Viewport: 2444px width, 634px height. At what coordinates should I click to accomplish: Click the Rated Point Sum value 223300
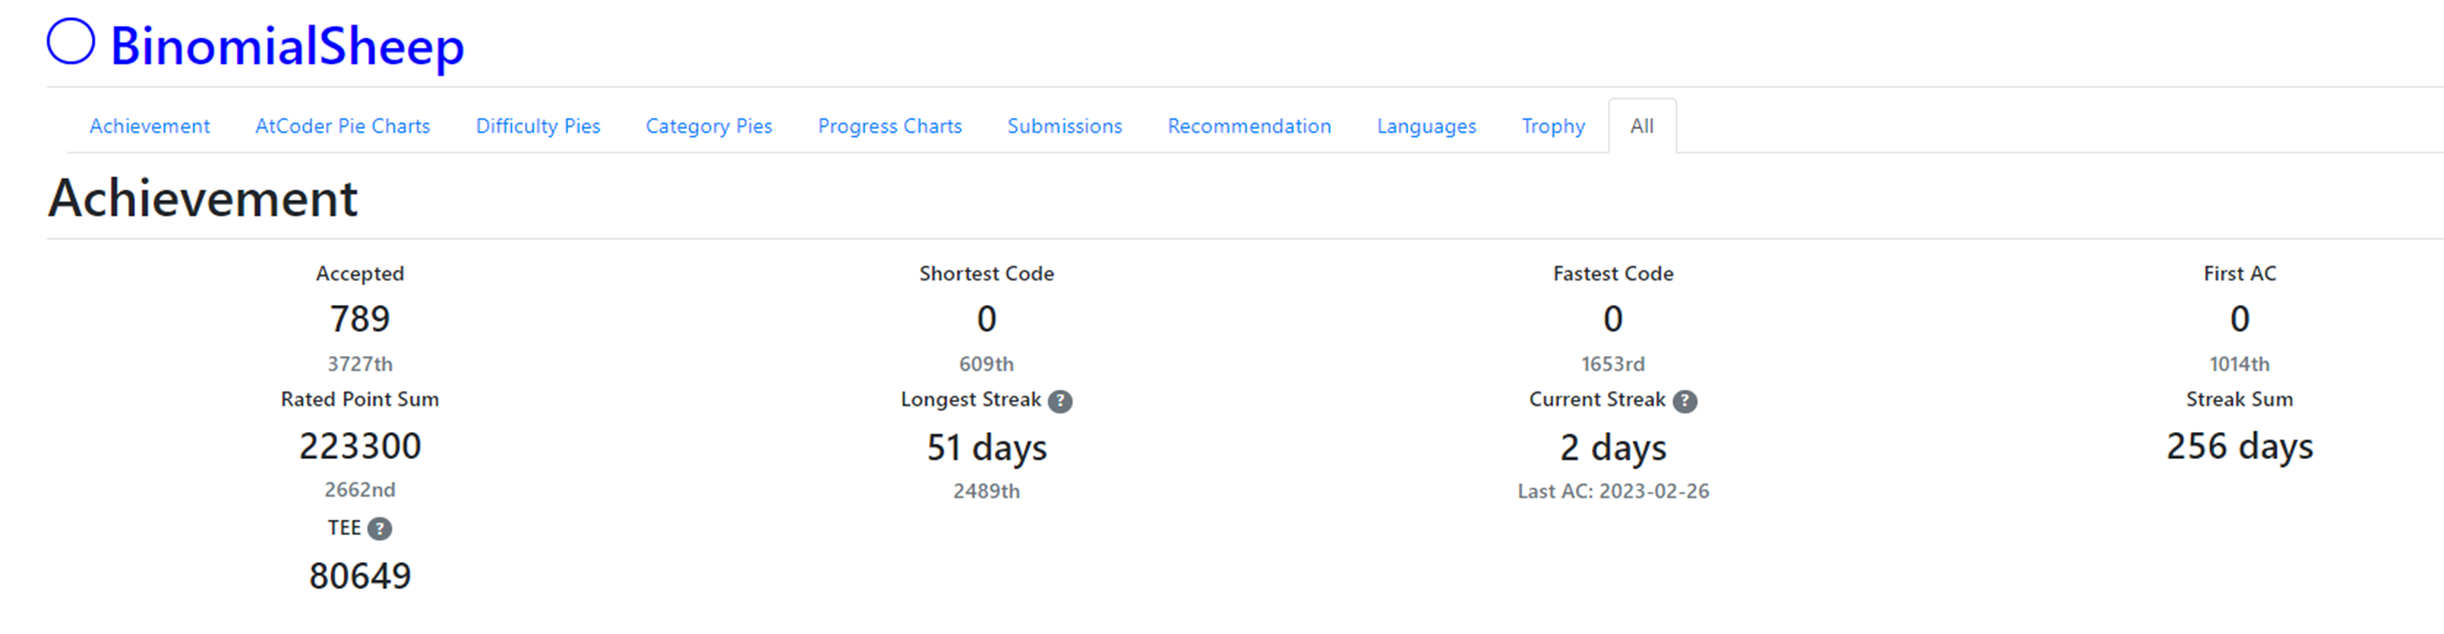coord(360,446)
